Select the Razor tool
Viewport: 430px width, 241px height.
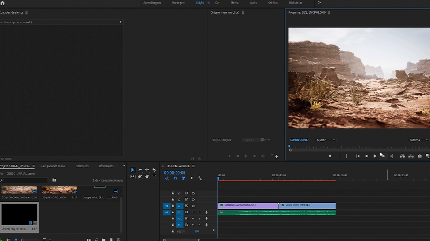(154, 170)
